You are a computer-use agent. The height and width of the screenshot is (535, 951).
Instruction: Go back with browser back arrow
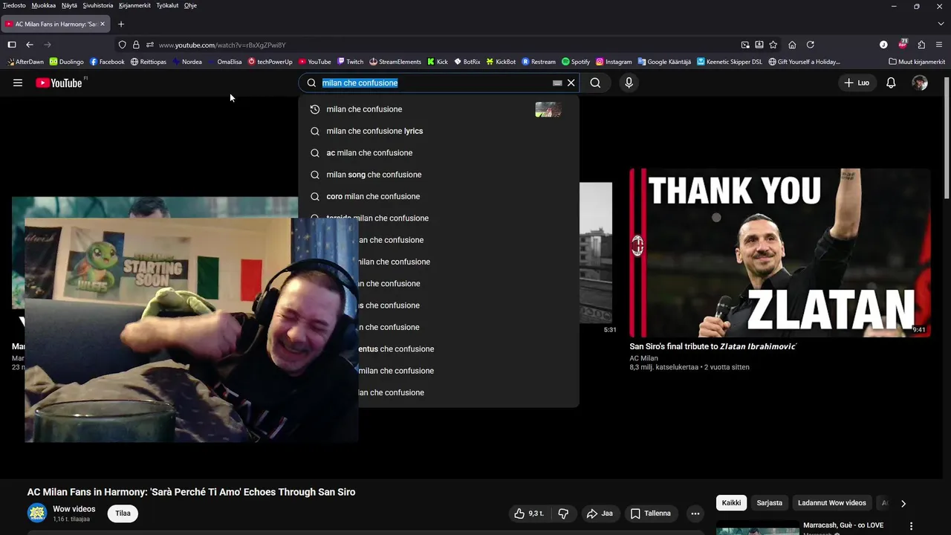pyautogui.click(x=30, y=45)
